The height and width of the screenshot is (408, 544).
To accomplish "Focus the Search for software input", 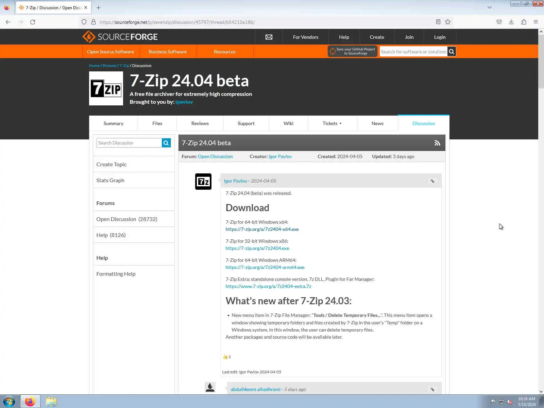I will pos(413,52).
